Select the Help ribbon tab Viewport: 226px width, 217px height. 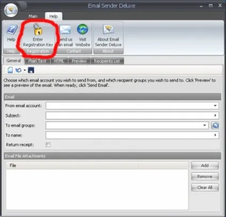tap(53, 17)
